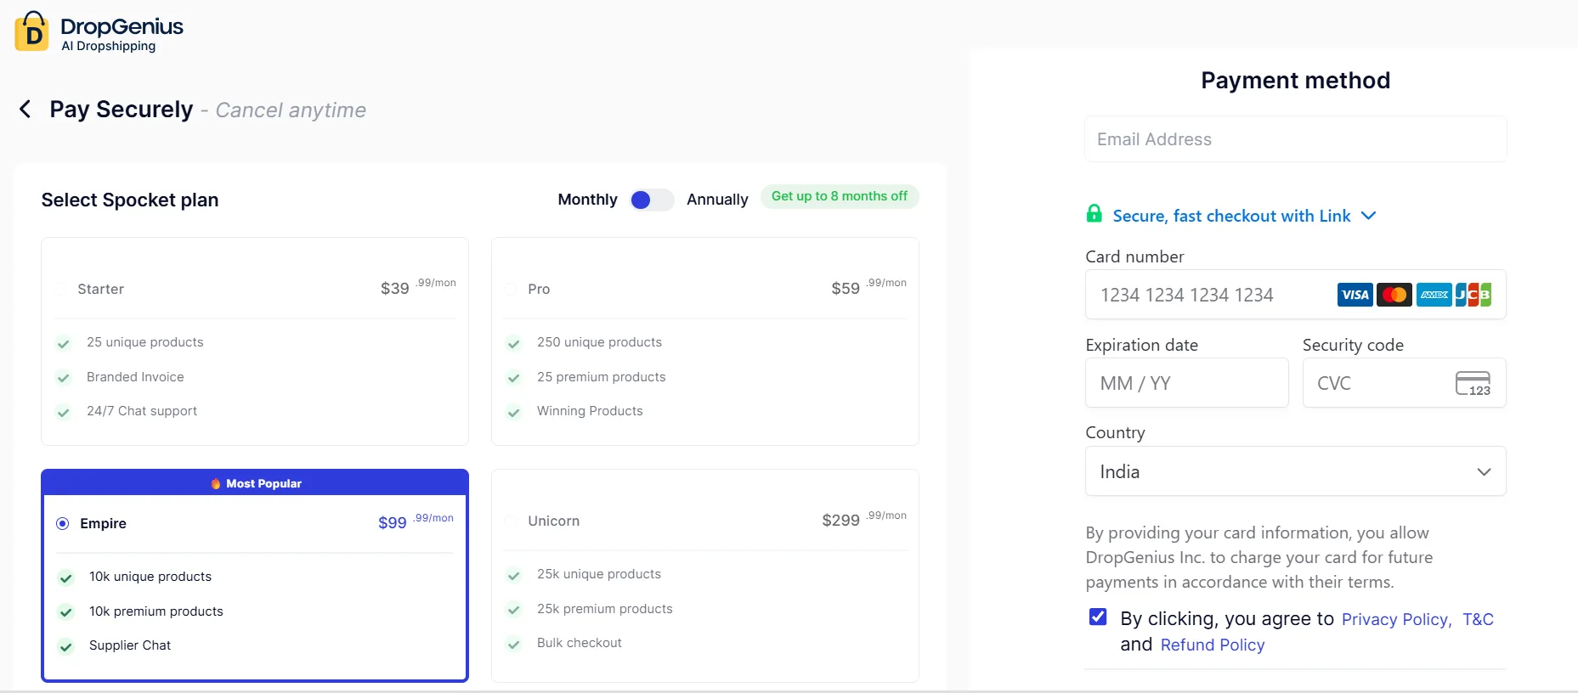Click the checkmark beside 10k premium products
Viewport: 1578px width, 693px height.
point(65,612)
